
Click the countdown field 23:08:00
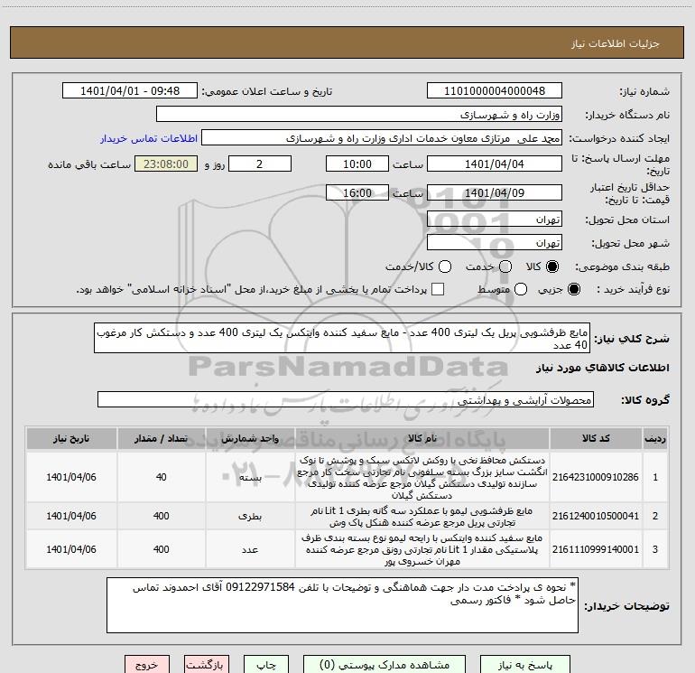166,164
